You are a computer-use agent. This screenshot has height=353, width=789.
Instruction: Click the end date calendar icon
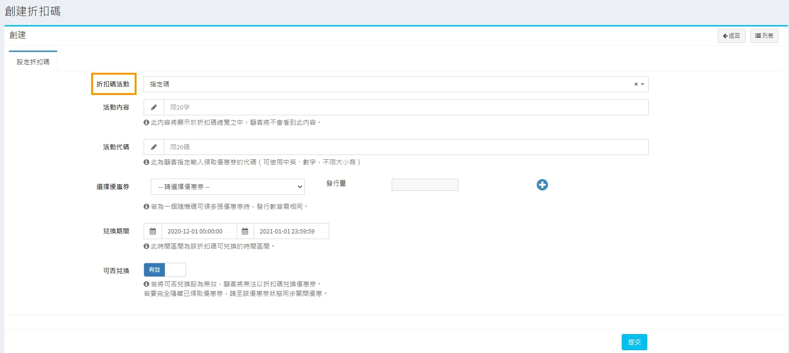point(245,232)
